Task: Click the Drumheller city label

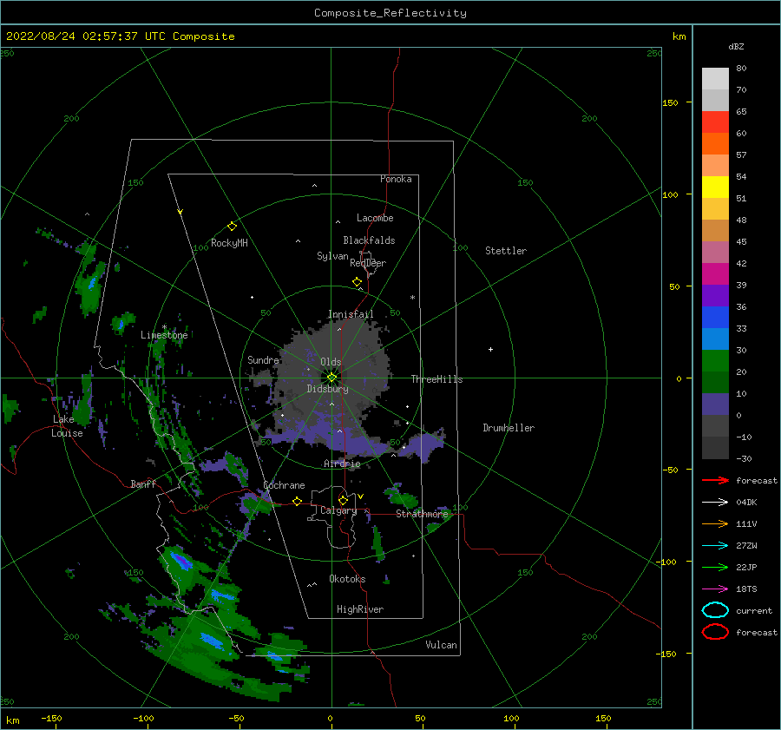Action: pos(509,428)
